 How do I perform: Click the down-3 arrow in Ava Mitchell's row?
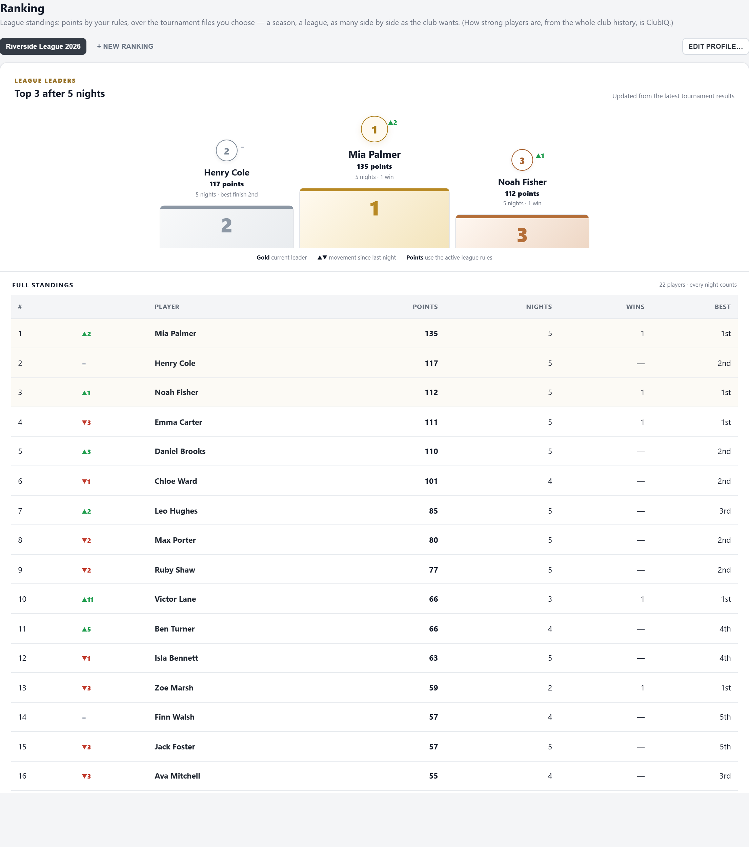tap(86, 776)
